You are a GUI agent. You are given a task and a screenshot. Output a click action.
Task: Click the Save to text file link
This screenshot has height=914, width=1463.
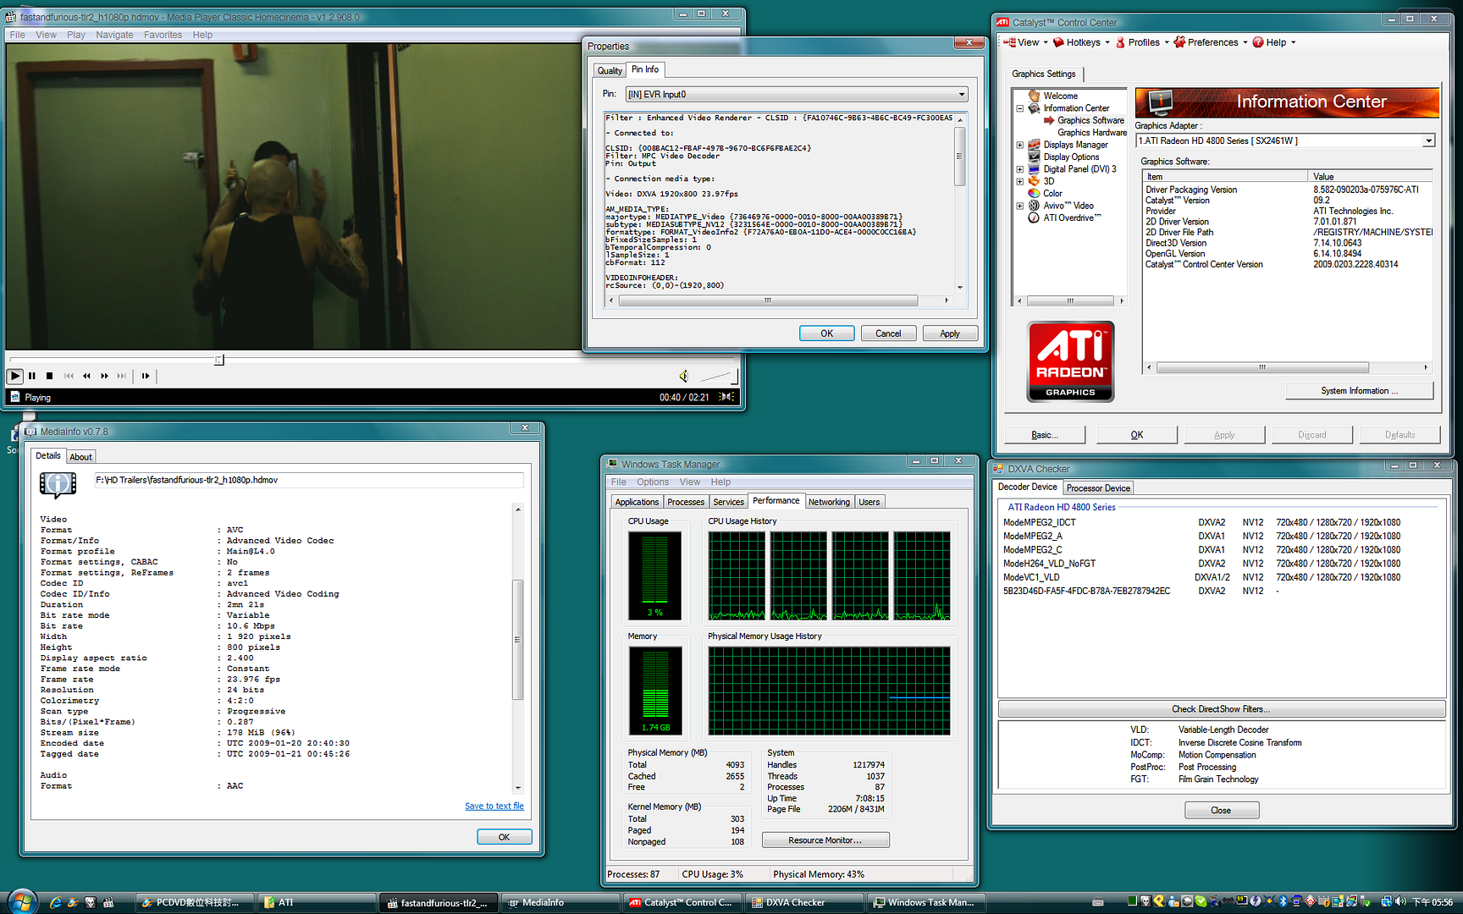pos(494,806)
